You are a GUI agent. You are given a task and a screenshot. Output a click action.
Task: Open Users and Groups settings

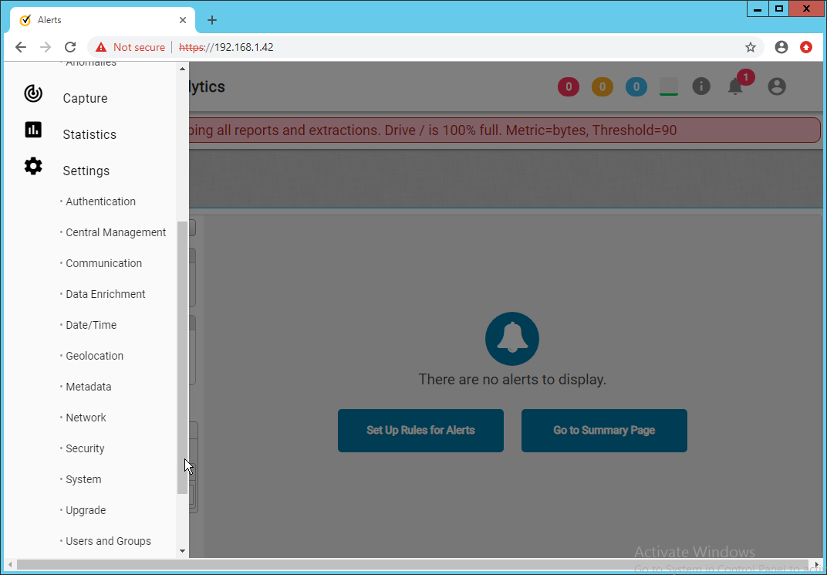tap(108, 541)
